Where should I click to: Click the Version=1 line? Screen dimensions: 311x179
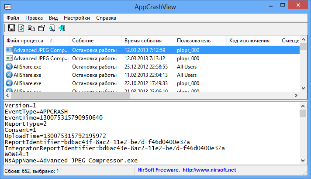pyautogui.click(x=21, y=106)
